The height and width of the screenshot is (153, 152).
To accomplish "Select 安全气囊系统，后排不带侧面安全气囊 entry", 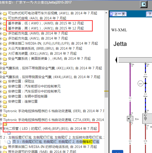I will click(51, 68).
